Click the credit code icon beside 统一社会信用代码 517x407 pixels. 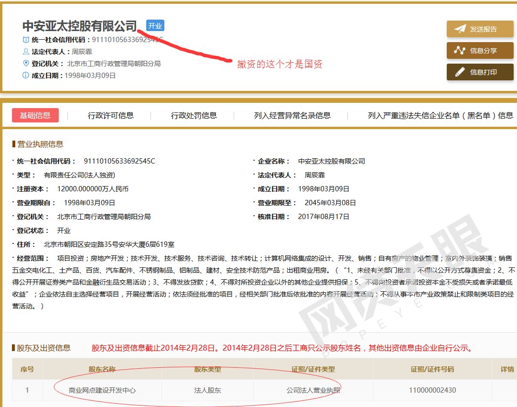point(26,40)
